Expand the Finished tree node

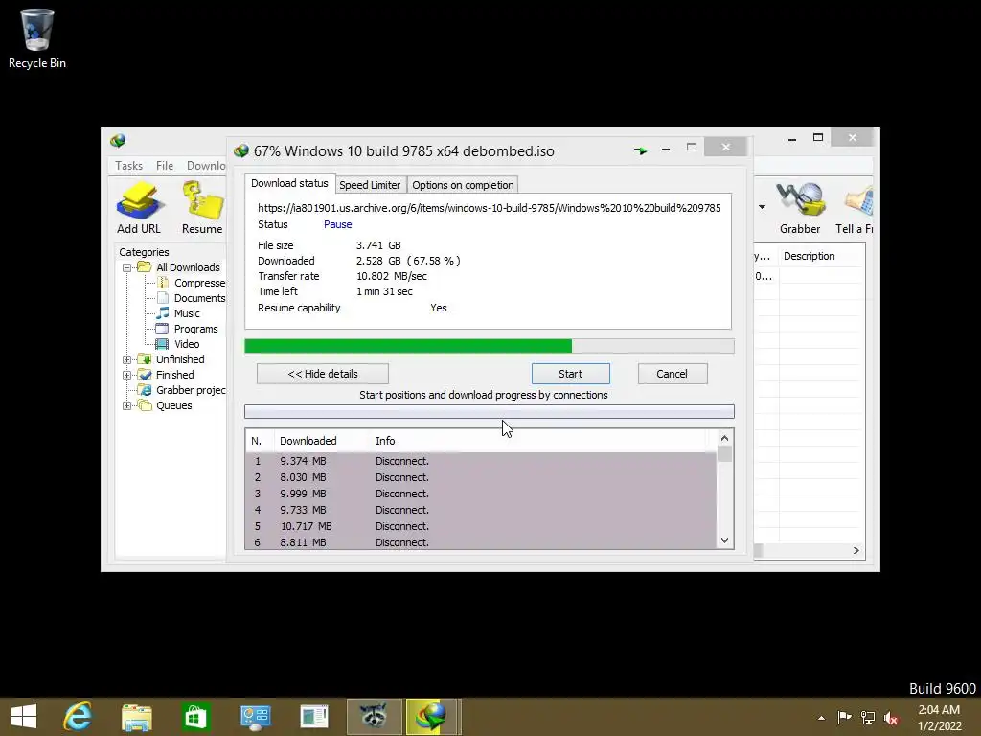point(126,375)
